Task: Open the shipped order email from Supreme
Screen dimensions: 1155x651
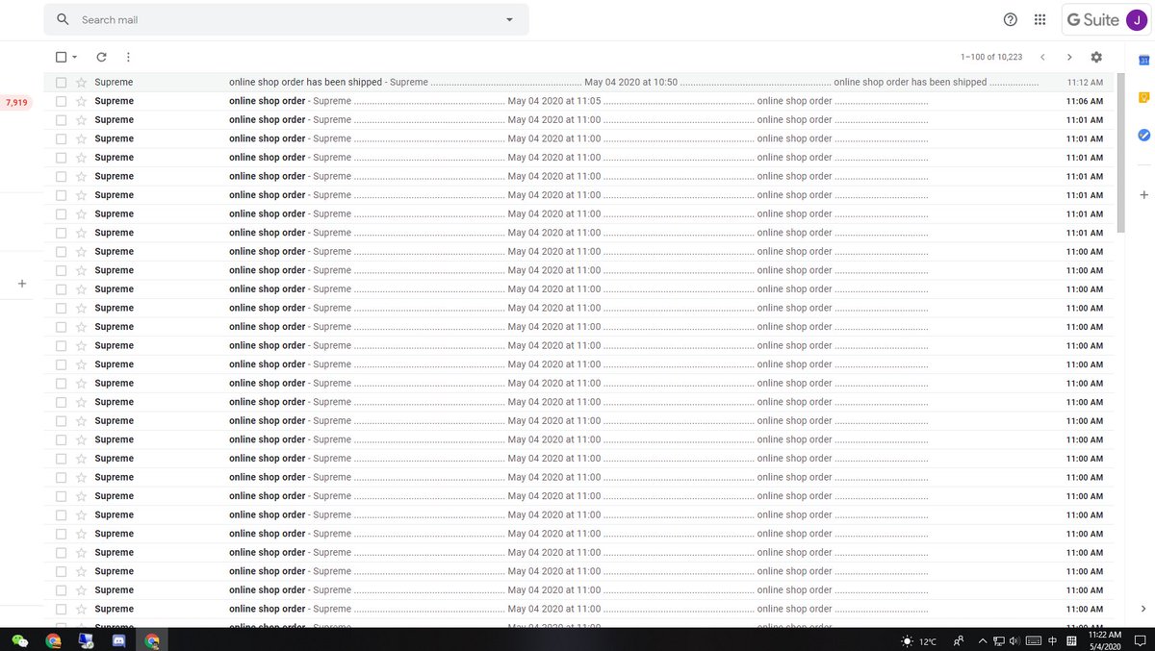Action: click(x=578, y=83)
